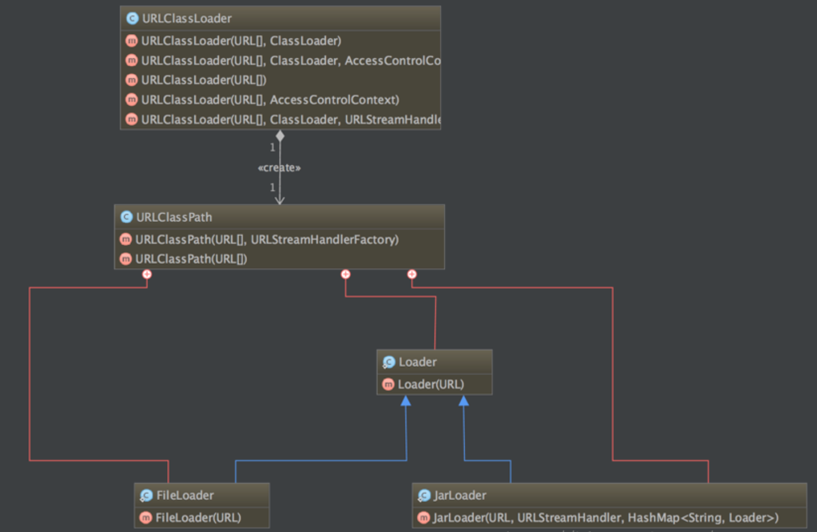The height and width of the screenshot is (532, 817).
Task: Click the red inner-class marker leading to FileLoader
Action: pyautogui.click(x=147, y=275)
